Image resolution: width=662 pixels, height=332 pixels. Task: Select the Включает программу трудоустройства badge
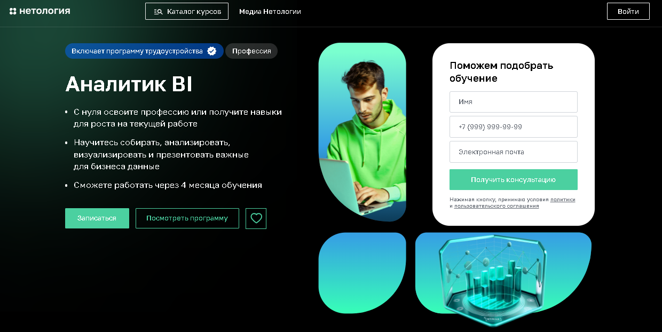144,51
